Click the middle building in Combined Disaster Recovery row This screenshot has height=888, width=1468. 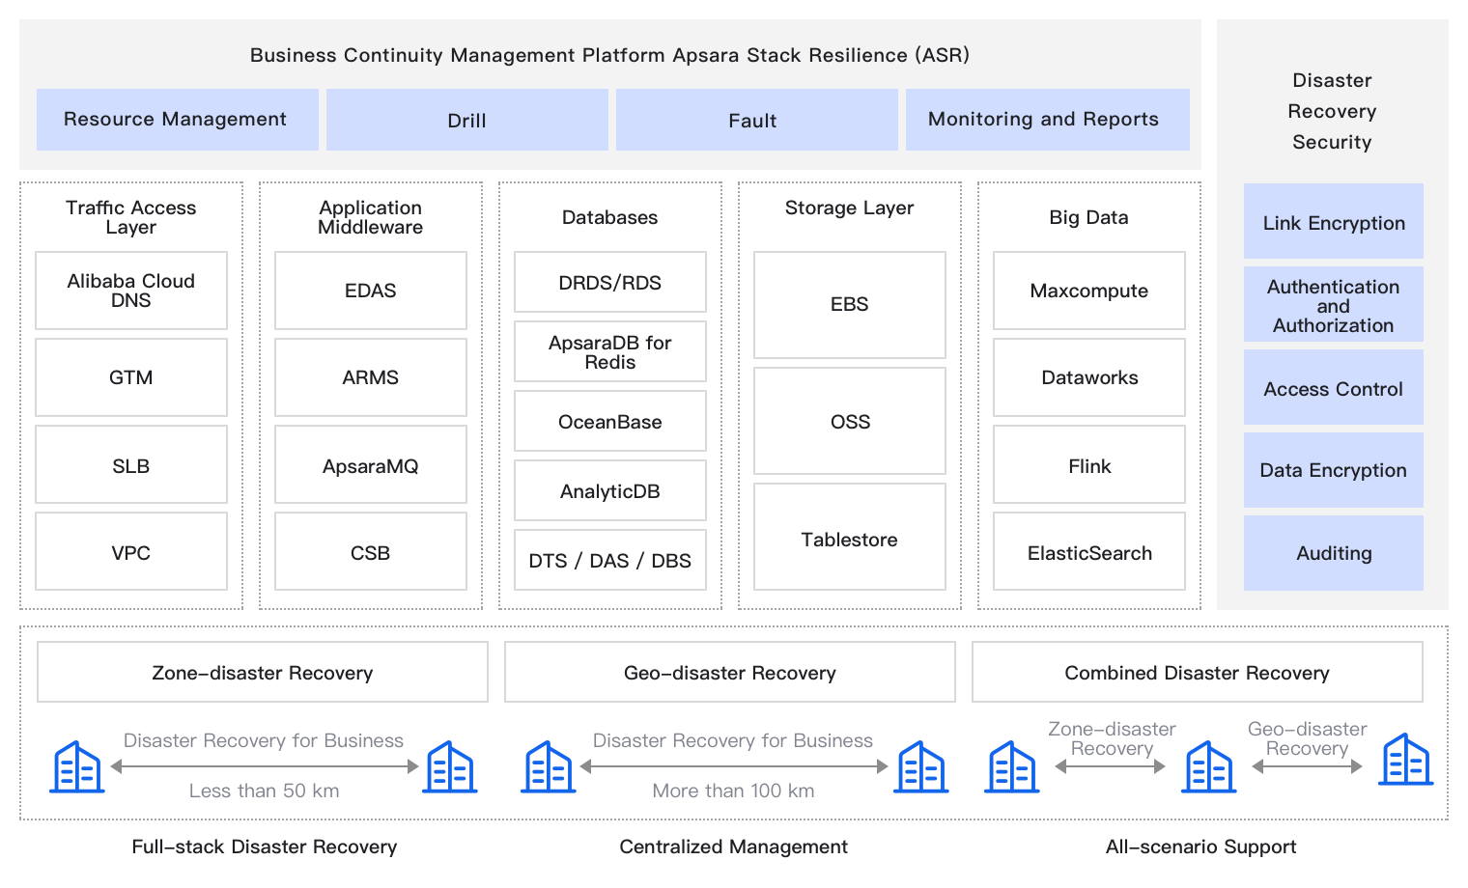click(x=1208, y=767)
